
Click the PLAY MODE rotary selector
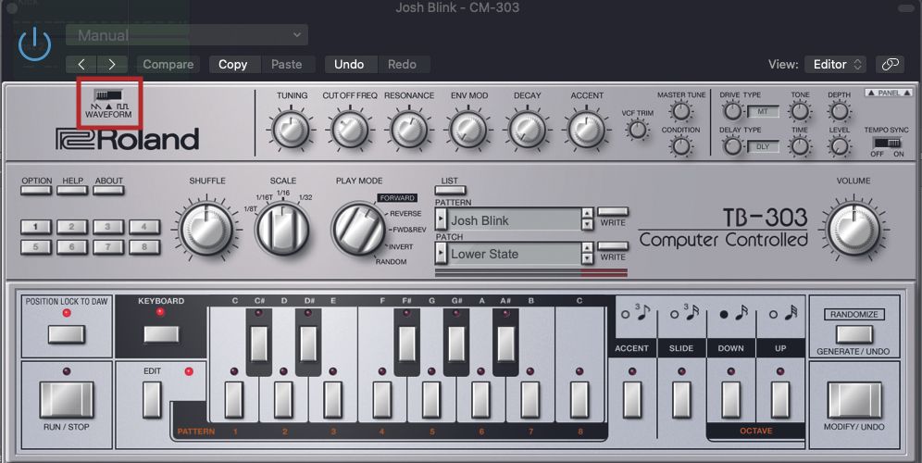pos(358,230)
